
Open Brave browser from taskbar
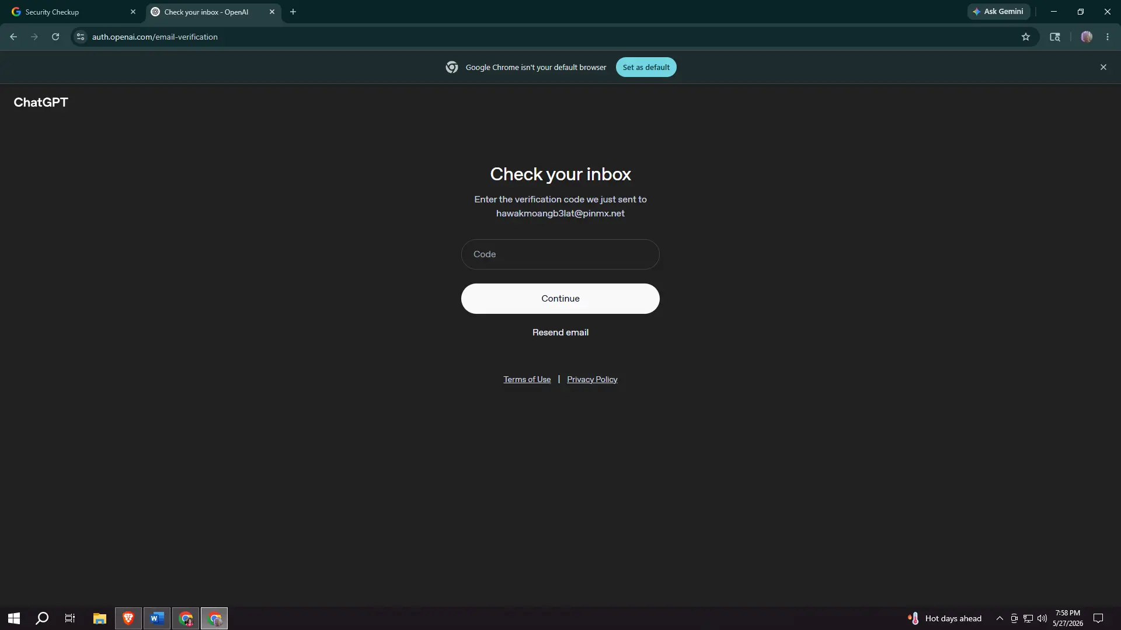tap(128, 618)
